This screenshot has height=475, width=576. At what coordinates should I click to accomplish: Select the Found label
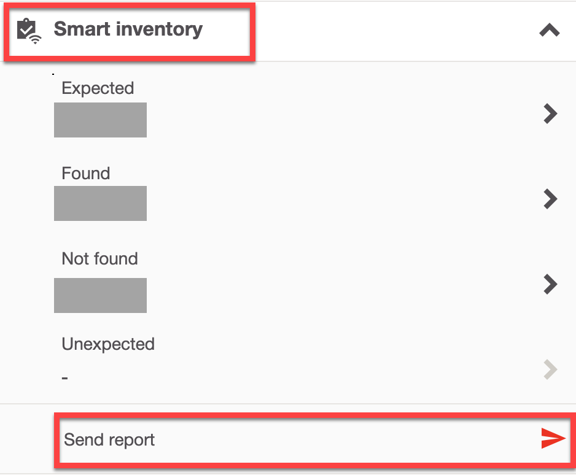coord(85,173)
